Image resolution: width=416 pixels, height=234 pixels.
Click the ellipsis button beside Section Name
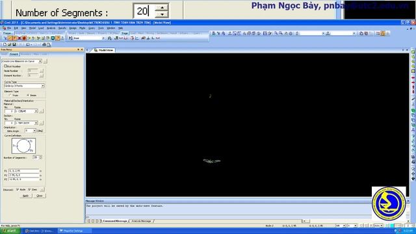pos(42,123)
